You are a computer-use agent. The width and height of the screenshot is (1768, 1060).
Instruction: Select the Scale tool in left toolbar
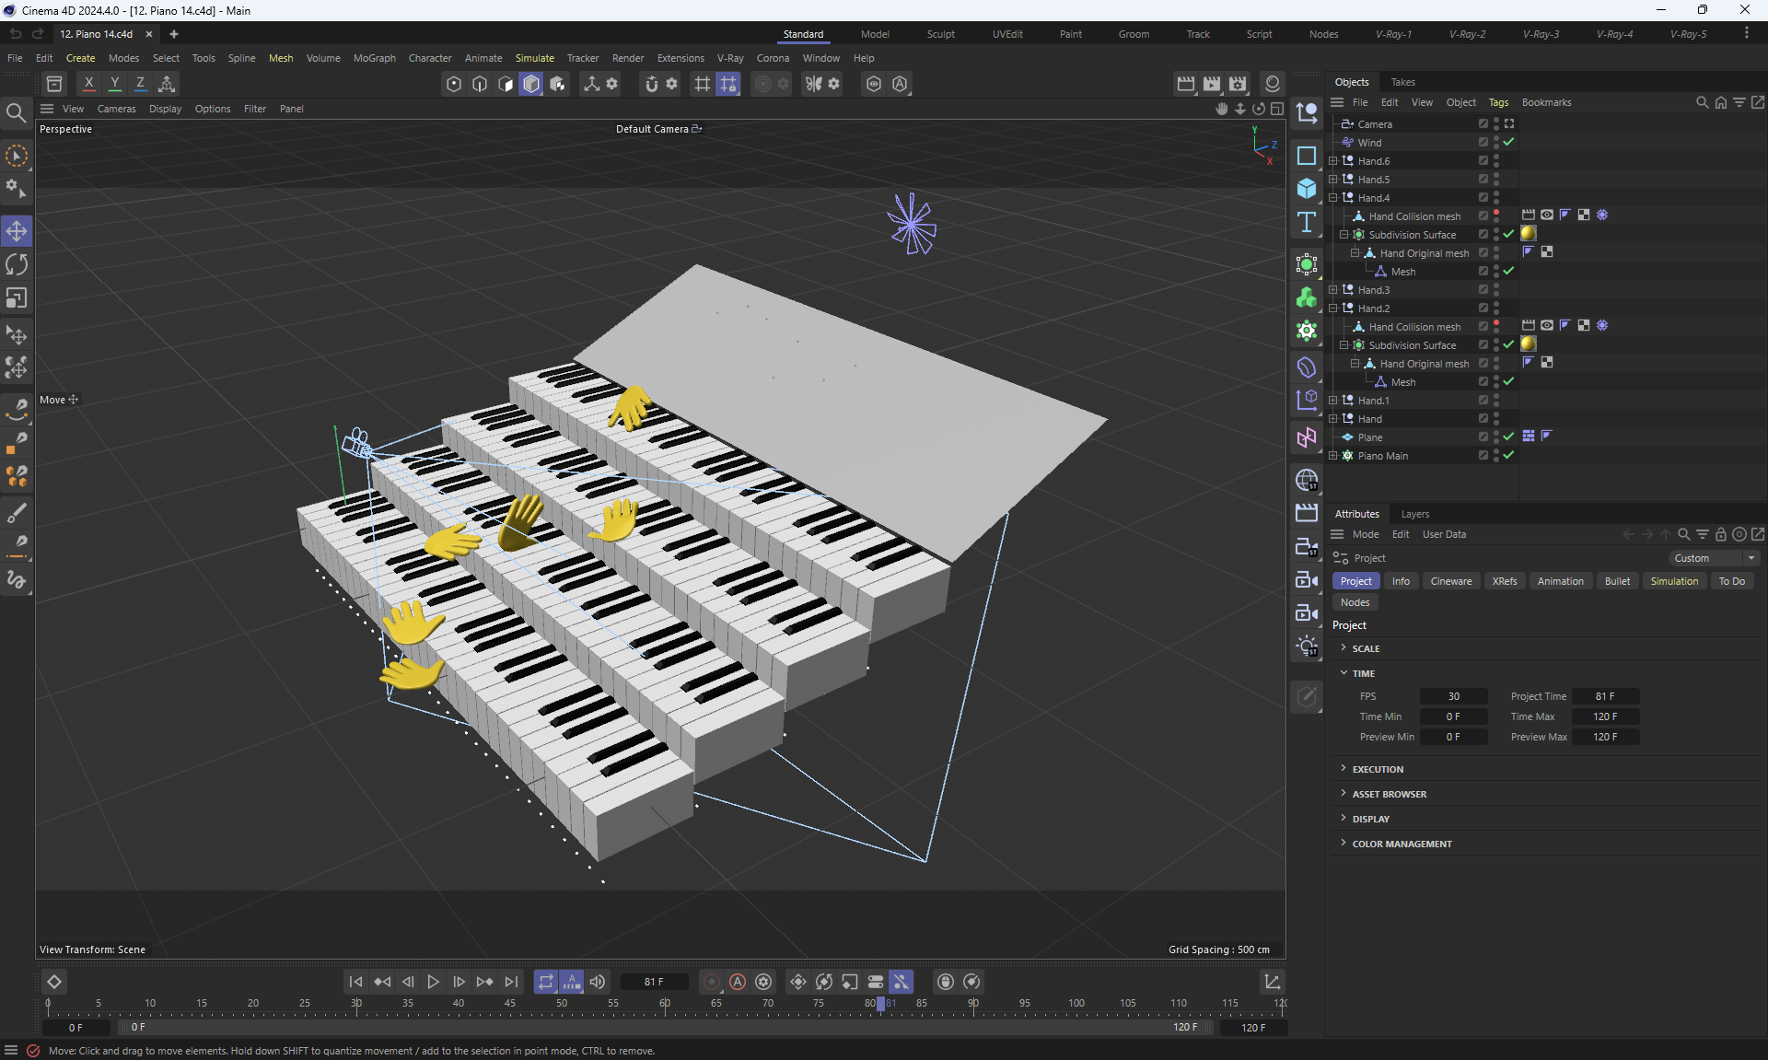17,298
